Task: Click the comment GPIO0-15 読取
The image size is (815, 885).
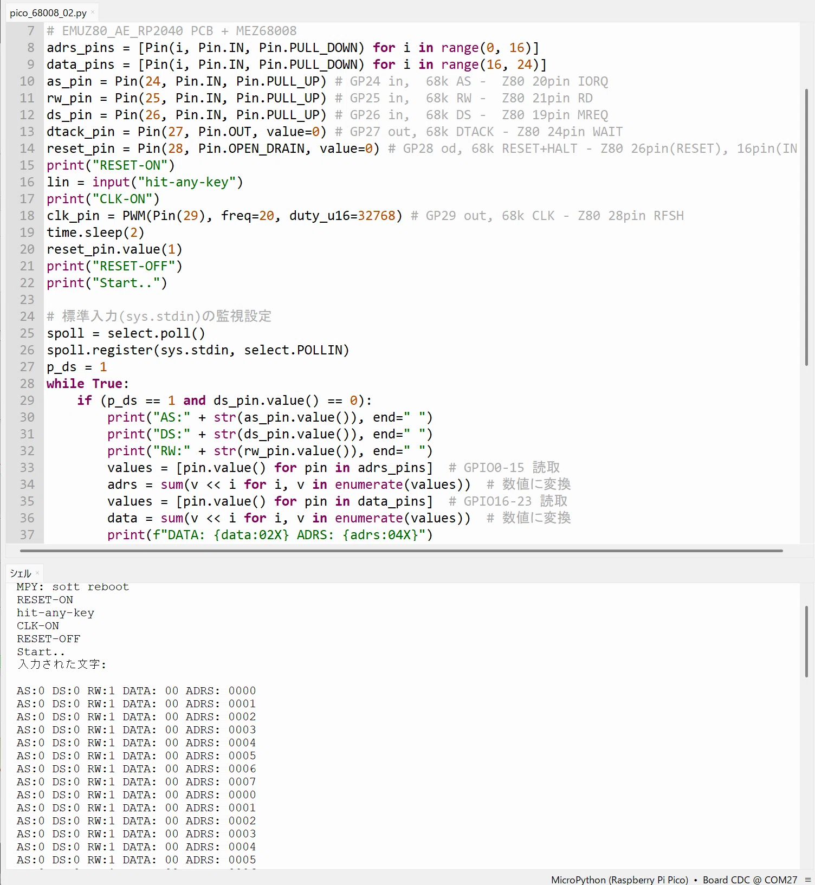Action: 504,468
